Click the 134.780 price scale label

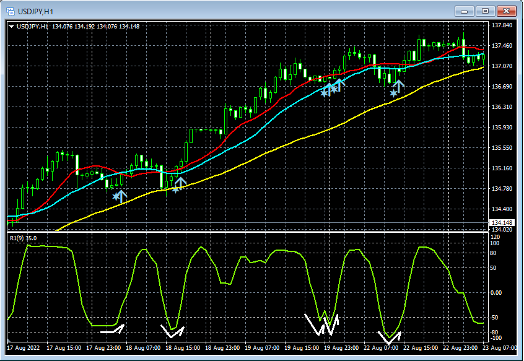point(502,189)
